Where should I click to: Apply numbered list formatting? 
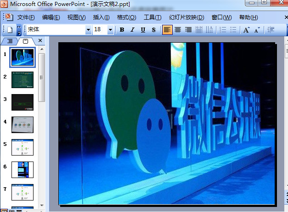[223, 30]
